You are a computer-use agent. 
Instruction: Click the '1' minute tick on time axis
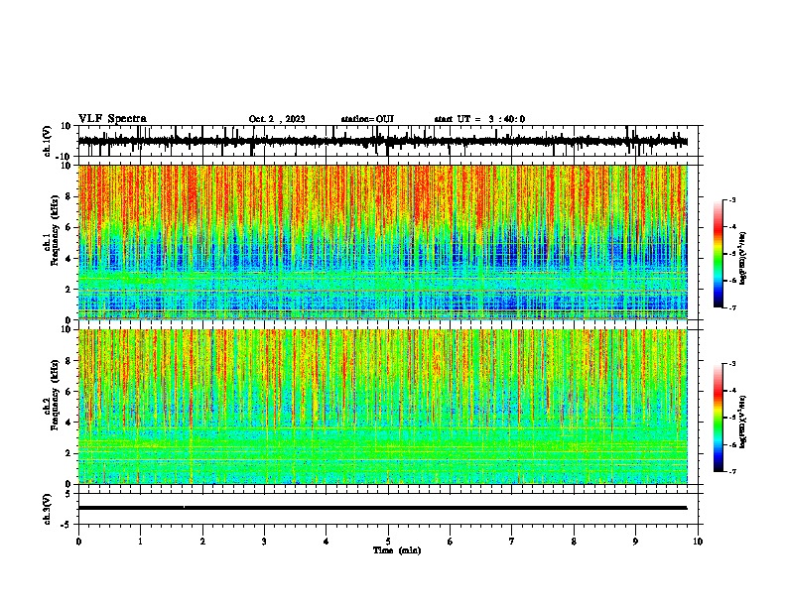pyautogui.click(x=140, y=542)
